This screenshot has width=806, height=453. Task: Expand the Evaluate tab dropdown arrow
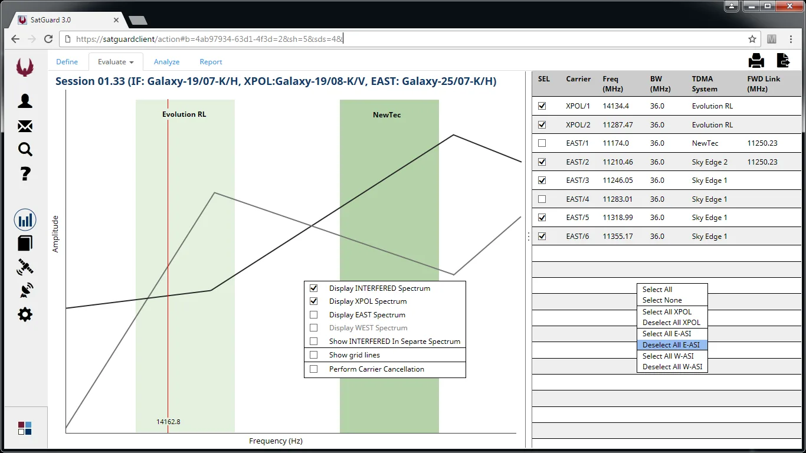pos(132,62)
